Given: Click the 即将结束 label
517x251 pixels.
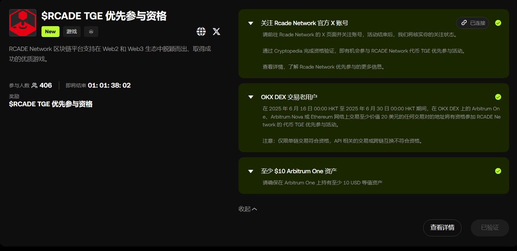Looking at the screenshot, I should 76,85.
